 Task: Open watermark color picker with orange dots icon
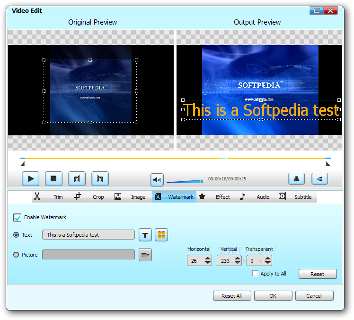161,235
